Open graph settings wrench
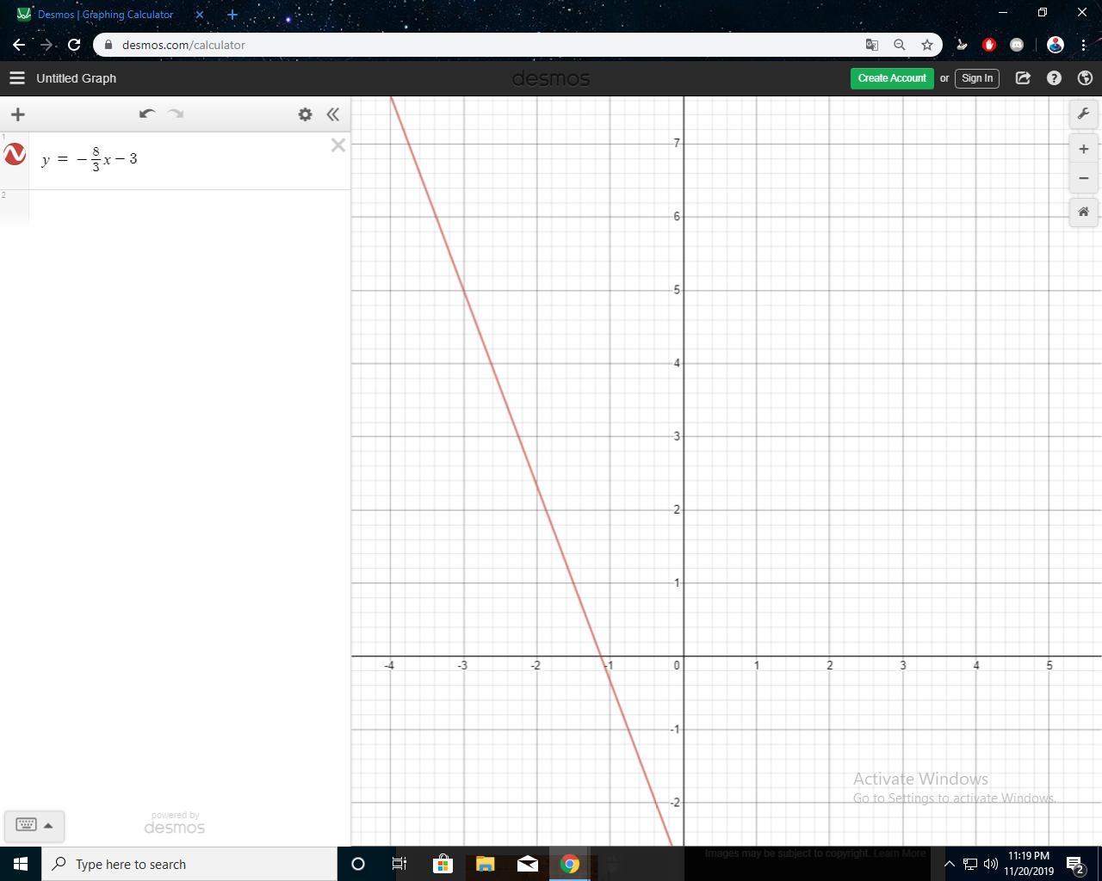The image size is (1102, 881). click(1083, 114)
